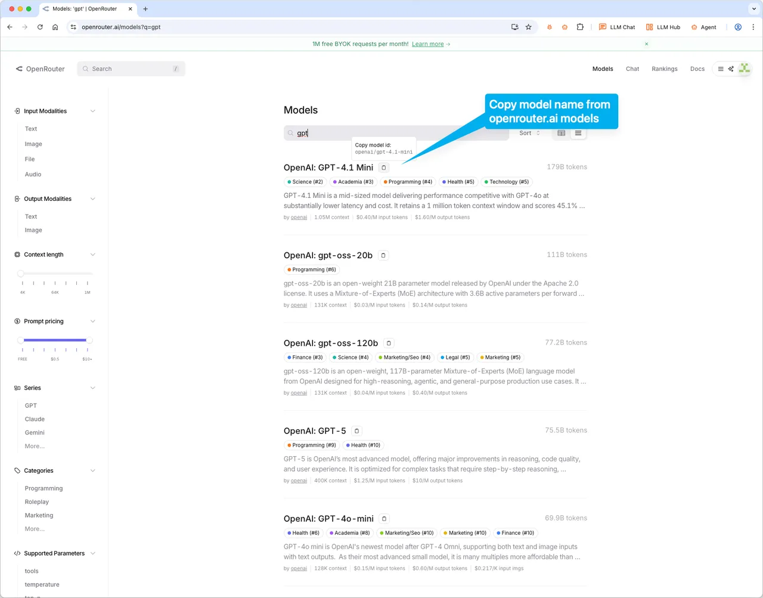Go to browser home page

[x=55, y=27]
